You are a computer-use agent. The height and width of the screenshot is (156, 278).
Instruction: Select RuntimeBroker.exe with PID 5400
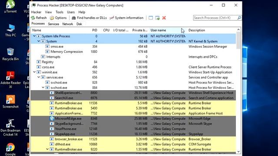tap(133, 108)
